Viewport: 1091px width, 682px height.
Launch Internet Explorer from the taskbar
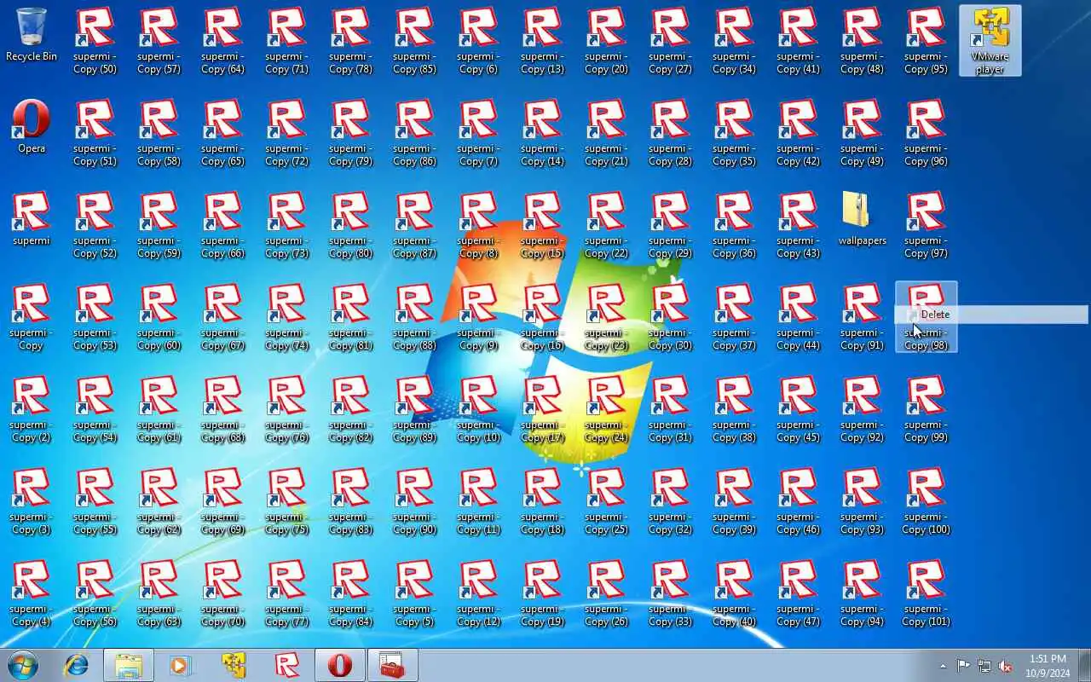(77, 665)
